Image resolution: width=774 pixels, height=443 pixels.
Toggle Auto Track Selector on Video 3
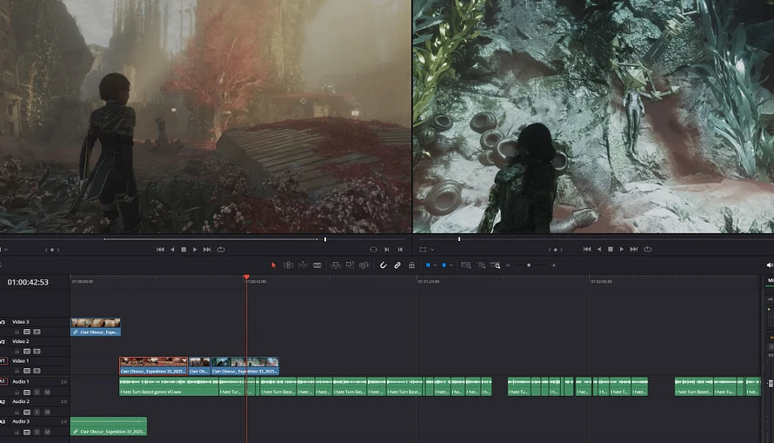27,332
